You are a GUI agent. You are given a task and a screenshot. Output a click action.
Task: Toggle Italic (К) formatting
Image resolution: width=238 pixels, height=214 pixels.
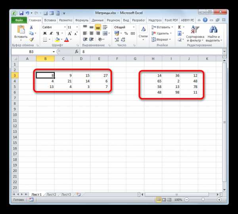[x=51, y=33]
